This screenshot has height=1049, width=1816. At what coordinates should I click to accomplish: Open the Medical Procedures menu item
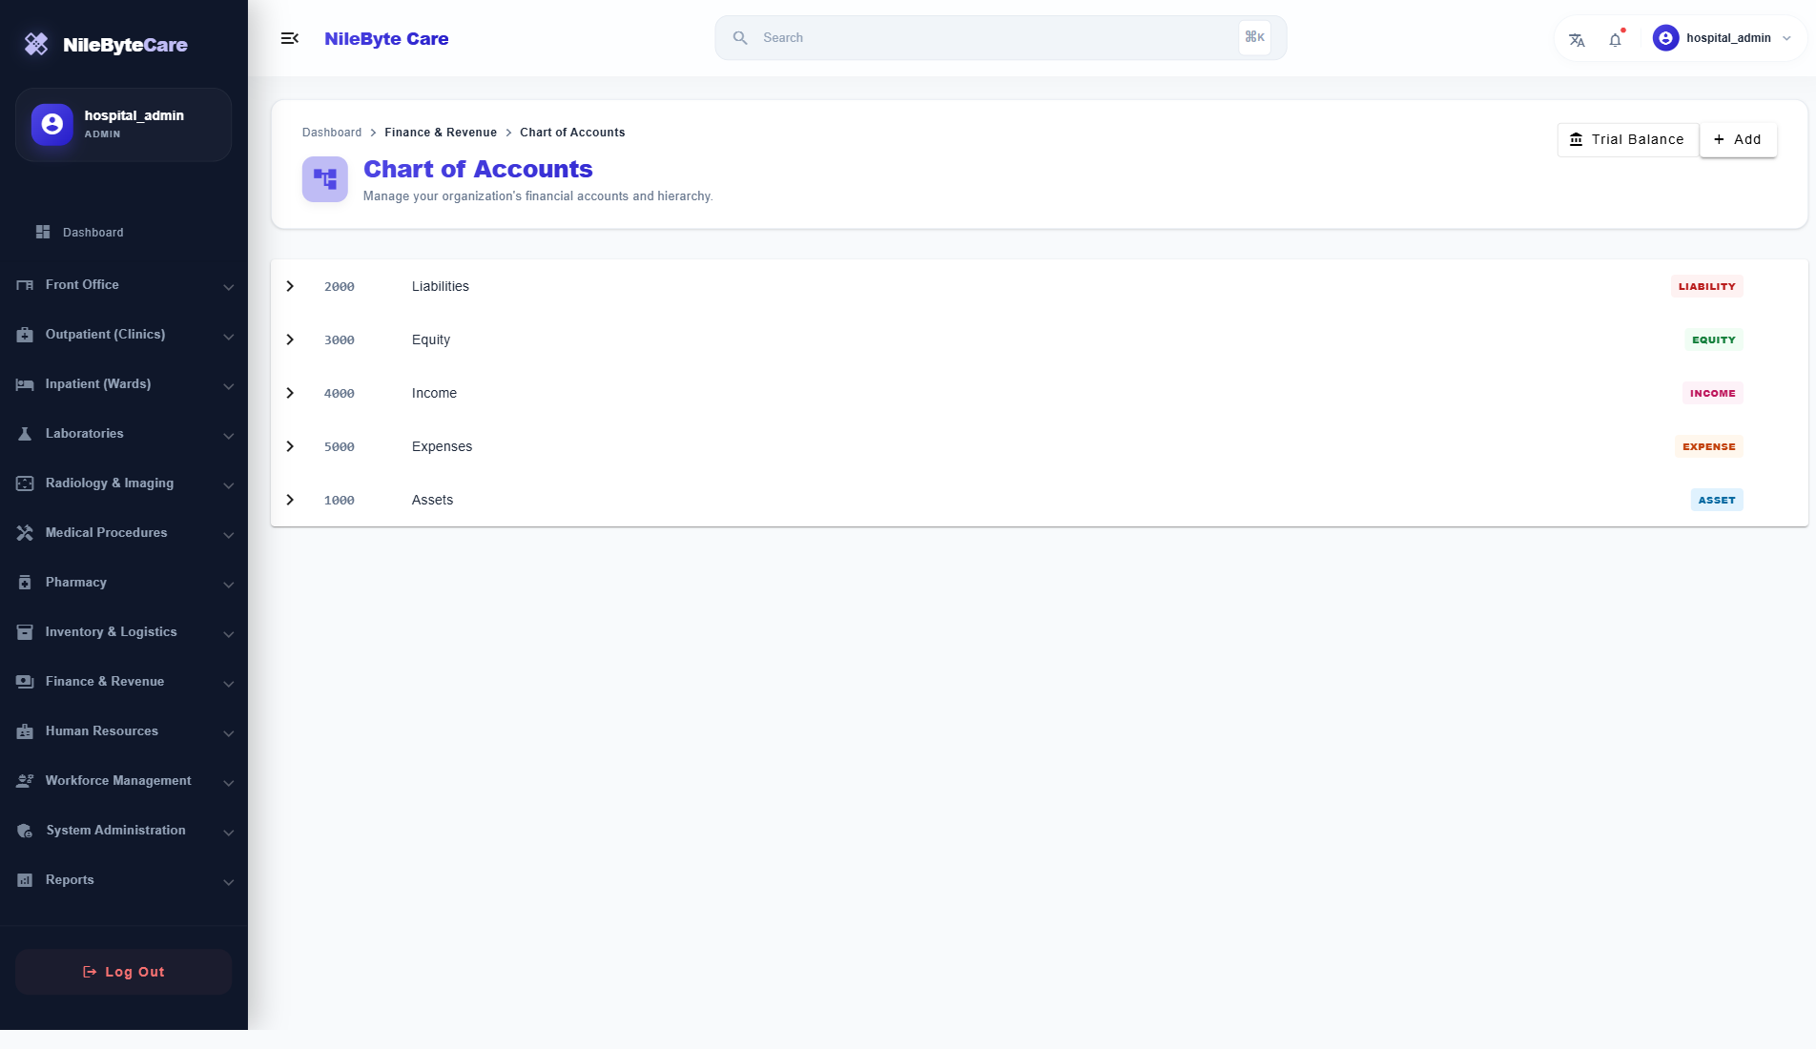tap(124, 533)
